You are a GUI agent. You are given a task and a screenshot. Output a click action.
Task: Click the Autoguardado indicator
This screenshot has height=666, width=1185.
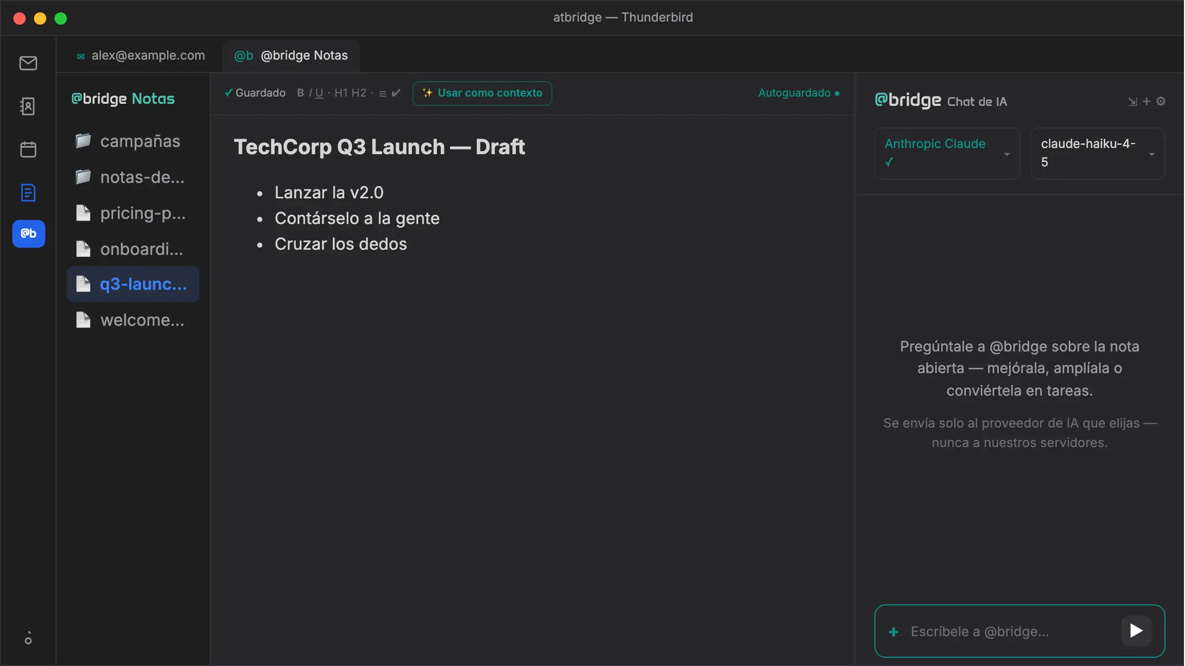[x=799, y=93]
